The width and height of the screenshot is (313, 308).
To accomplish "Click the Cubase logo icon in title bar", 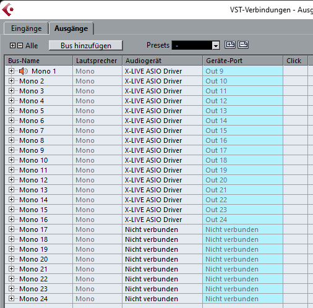I will (8, 9).
